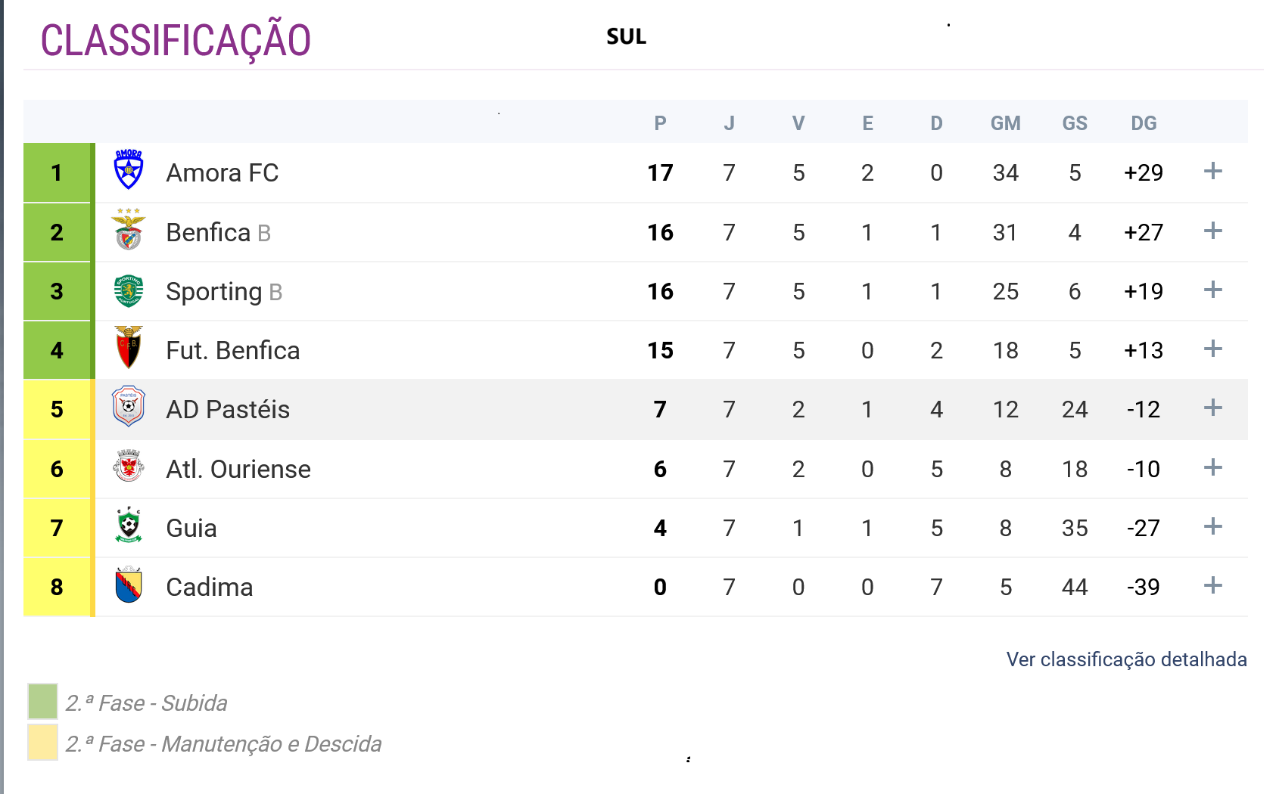Click the Fut. Benfica club crest
Viewport: 1276px width, 794px height.
click(x=129, y=348)
